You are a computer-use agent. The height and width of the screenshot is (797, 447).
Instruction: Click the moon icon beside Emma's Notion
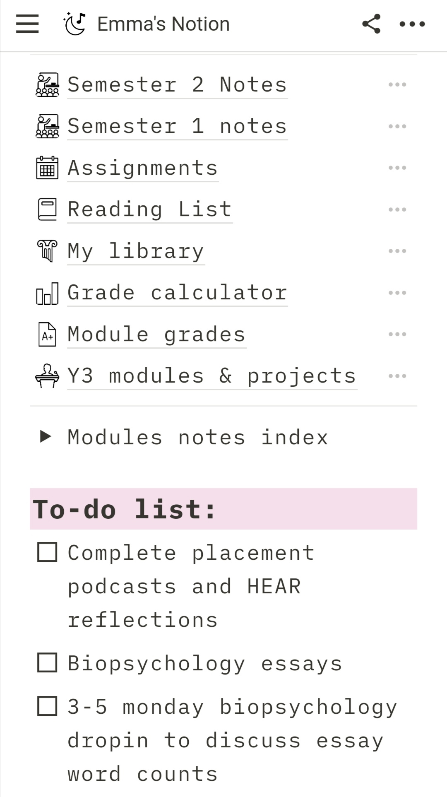75,24
